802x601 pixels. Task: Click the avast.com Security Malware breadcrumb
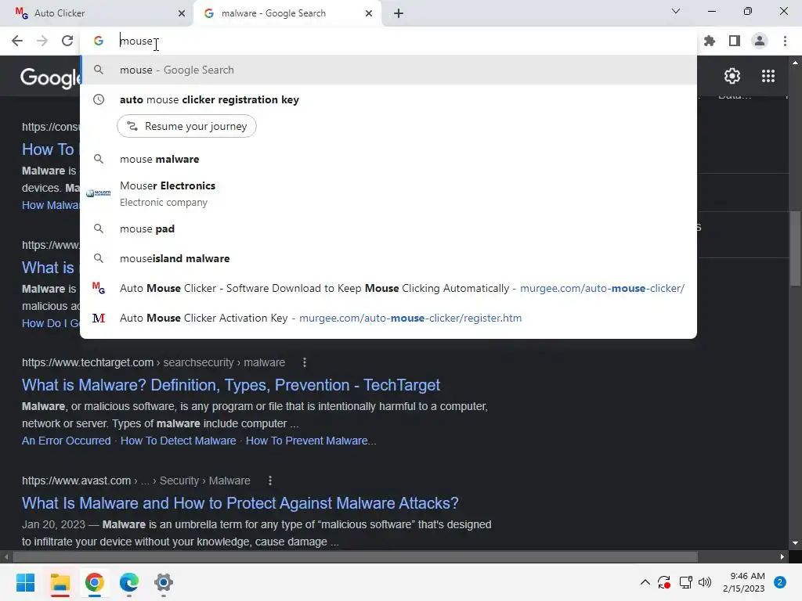136,480
